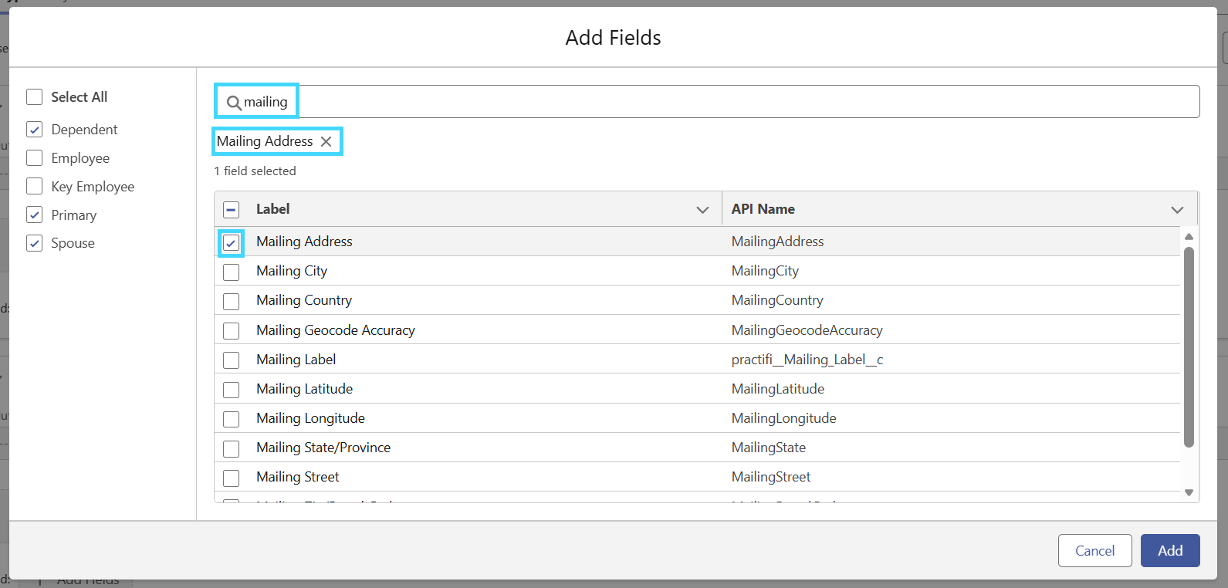
Task: Toggle the header select-all rows checkbox
Action: (x=232, y=209)
